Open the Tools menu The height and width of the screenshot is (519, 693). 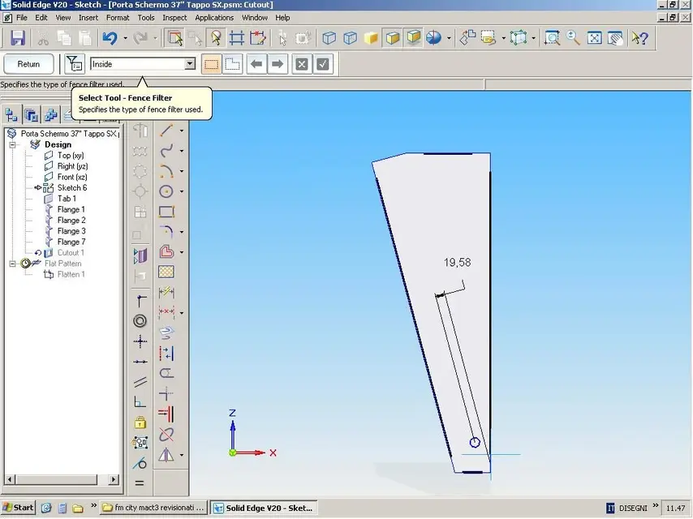coord(146,18)
